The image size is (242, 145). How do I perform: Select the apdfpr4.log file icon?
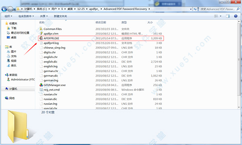[41, 43]
